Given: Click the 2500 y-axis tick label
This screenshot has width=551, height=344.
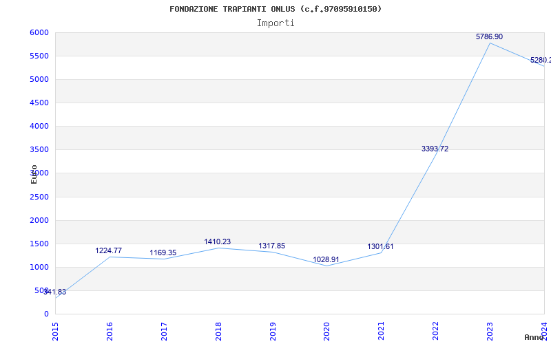Looking at the screenshot, I should [39, 197].
